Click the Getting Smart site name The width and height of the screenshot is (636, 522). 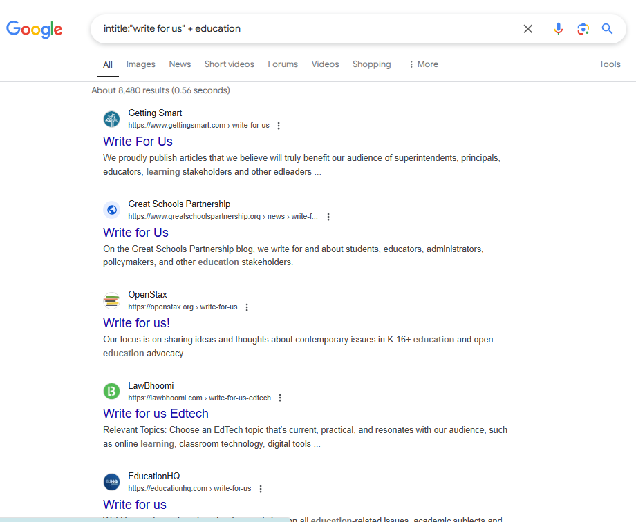155,113
